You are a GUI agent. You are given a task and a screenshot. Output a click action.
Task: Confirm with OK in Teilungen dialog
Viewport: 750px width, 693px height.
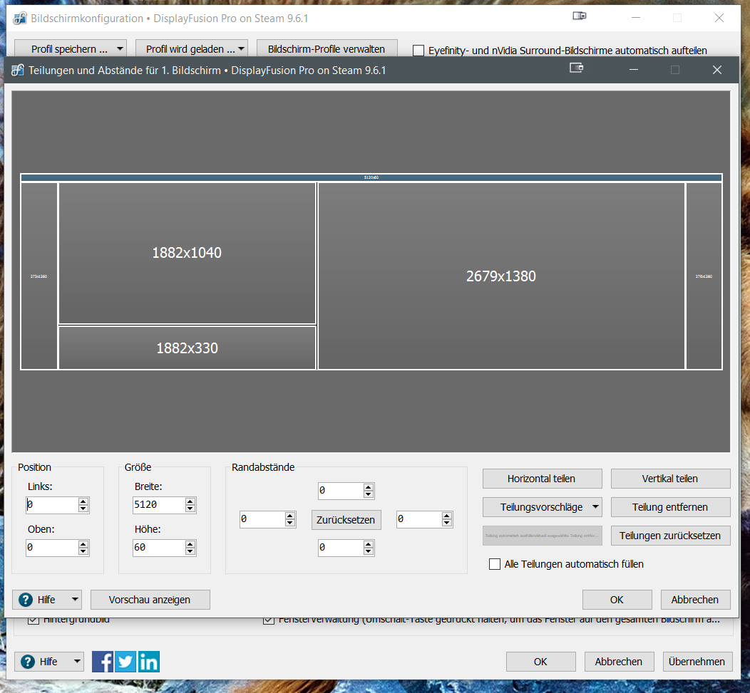[617, 599]
